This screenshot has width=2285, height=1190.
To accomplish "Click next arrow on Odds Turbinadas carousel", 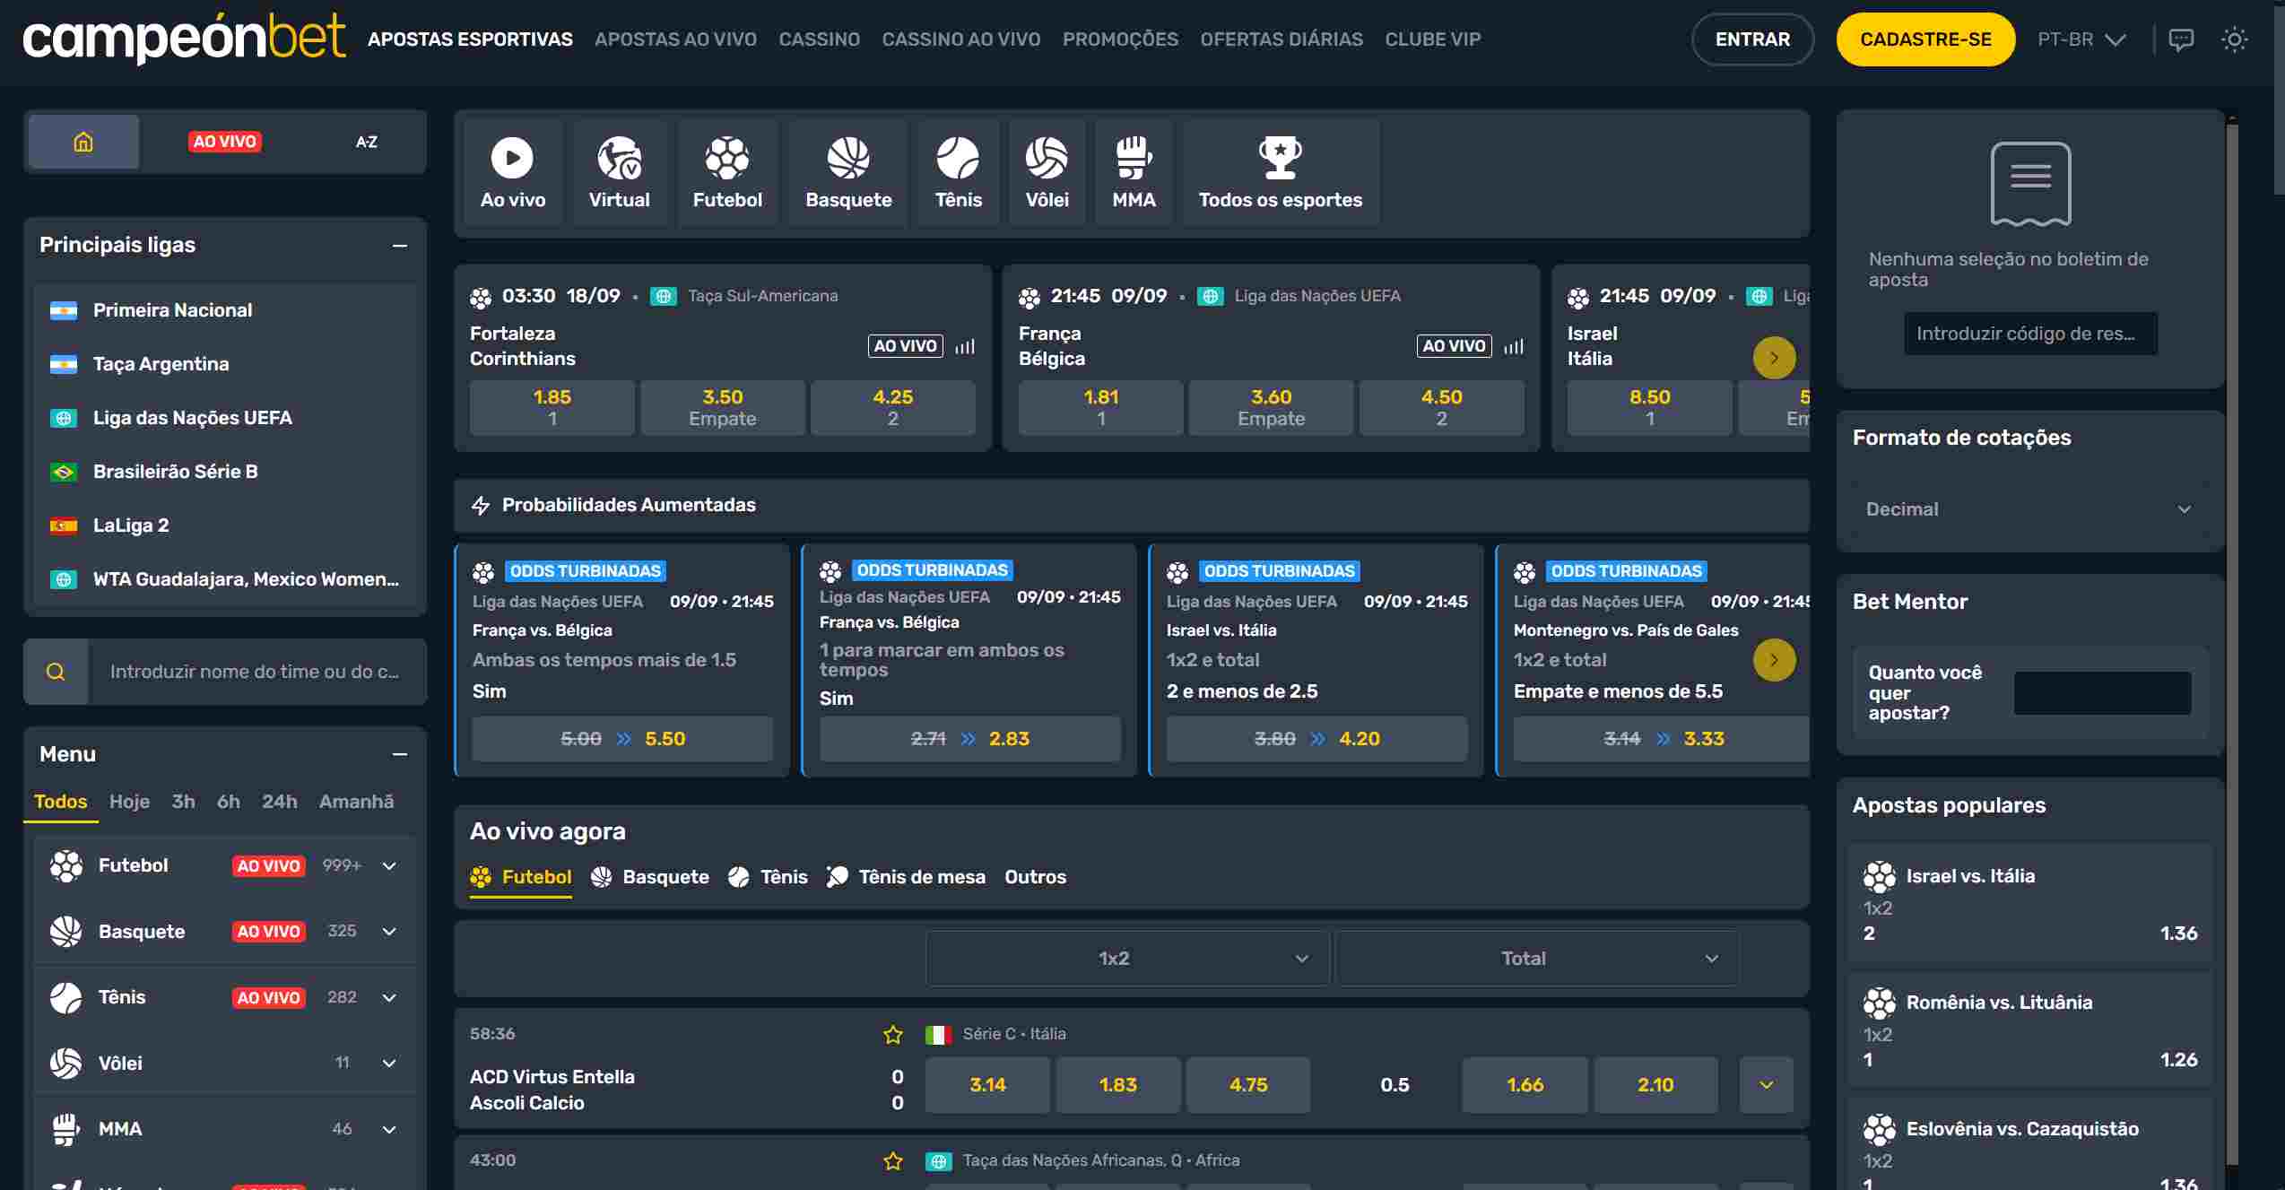I will [1774, 660].
